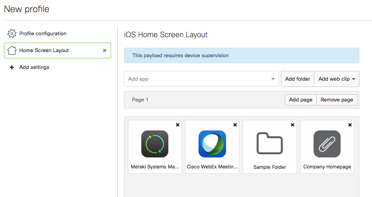Click the iOS Home Screen Layout heading
This screenshot has height=197, width=372.
click(166, 34)
